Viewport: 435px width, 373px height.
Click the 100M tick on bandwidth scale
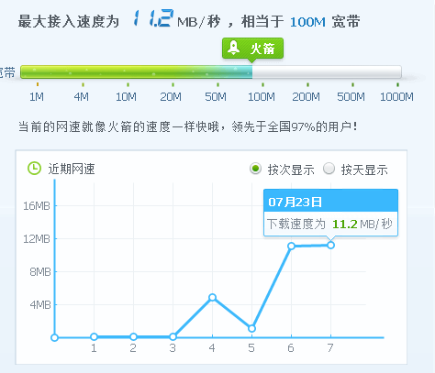(x=262, y=96)
